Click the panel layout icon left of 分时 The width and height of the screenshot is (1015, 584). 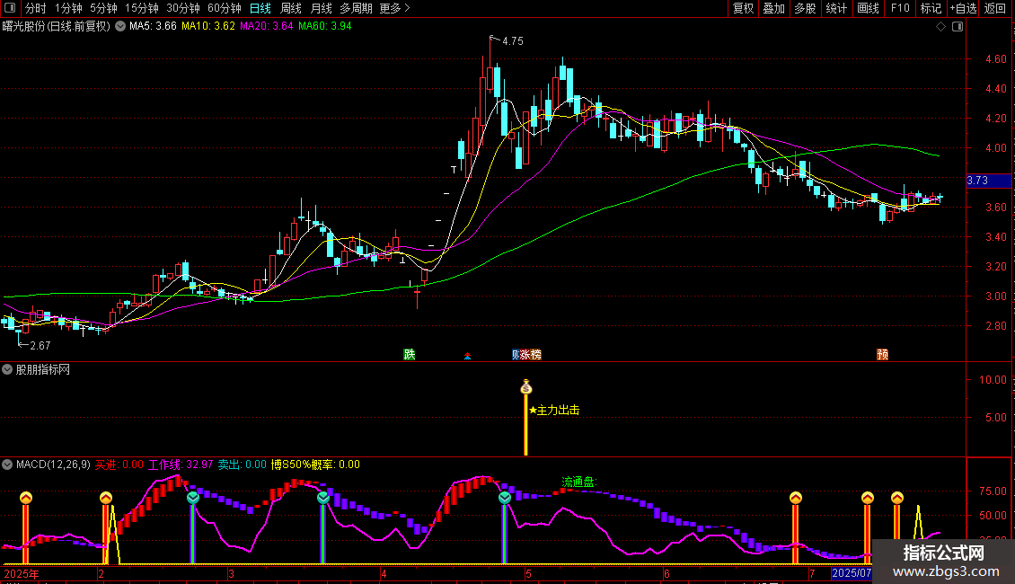coord(10,8)
